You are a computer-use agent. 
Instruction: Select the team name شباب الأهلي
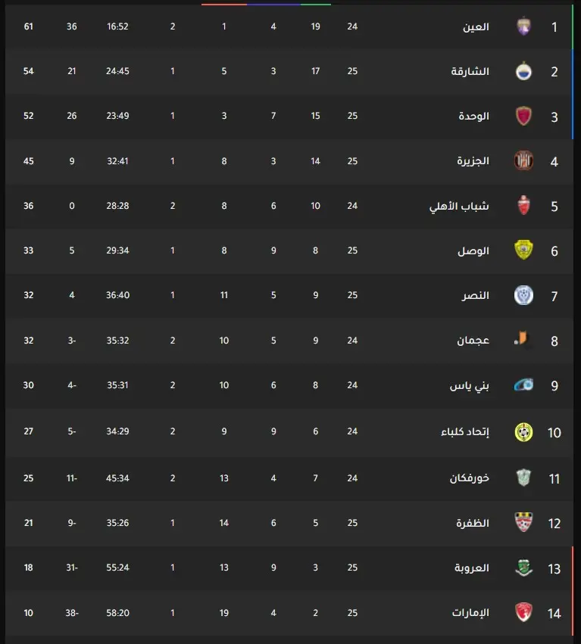[459, 206]
